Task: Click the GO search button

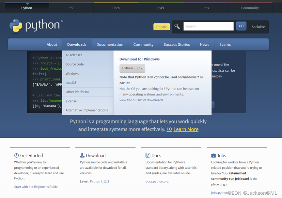Action: (241, 26)
